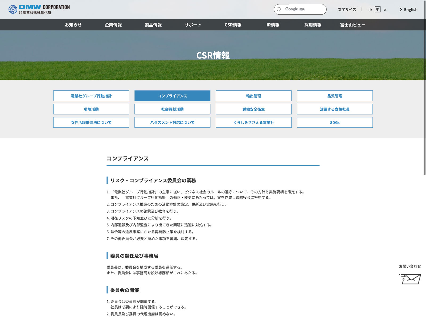Click the page vertical scrollbar
426x319 pixels.
(424, 88)
